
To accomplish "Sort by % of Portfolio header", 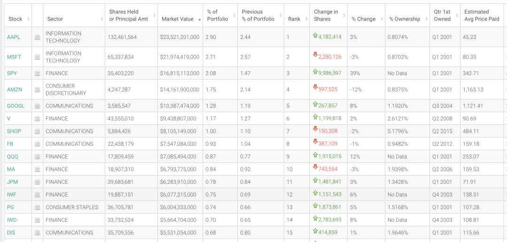I will point(217,15).
